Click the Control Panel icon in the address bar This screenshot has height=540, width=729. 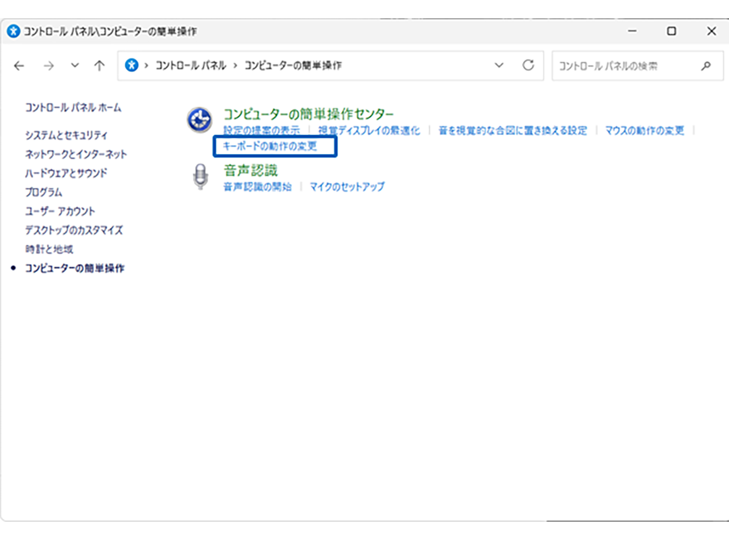132,65
